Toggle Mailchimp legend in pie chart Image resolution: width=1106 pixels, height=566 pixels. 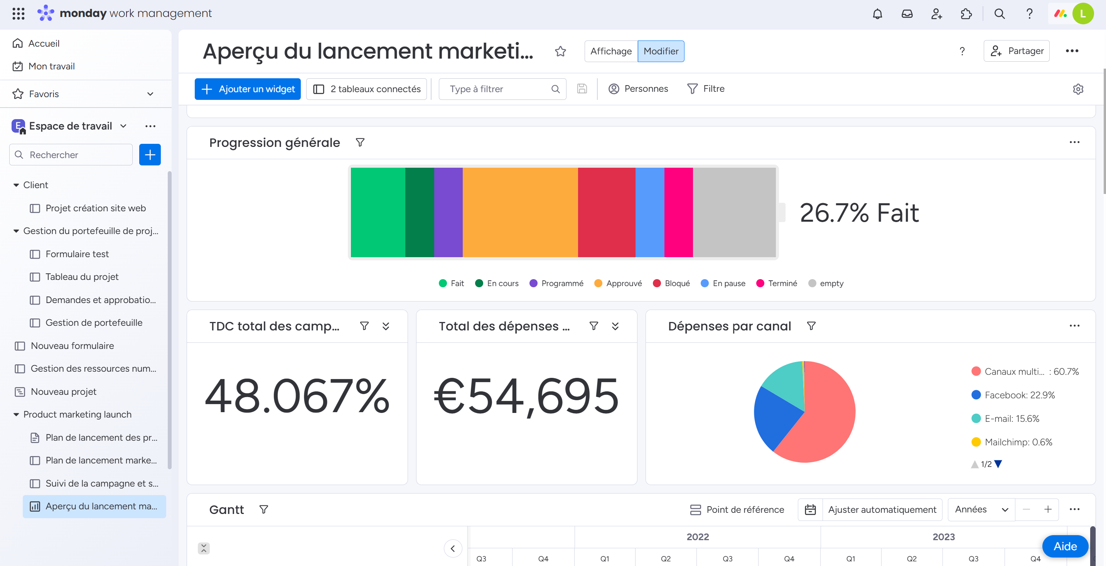pyautogui.click(x=1012, y=442)
